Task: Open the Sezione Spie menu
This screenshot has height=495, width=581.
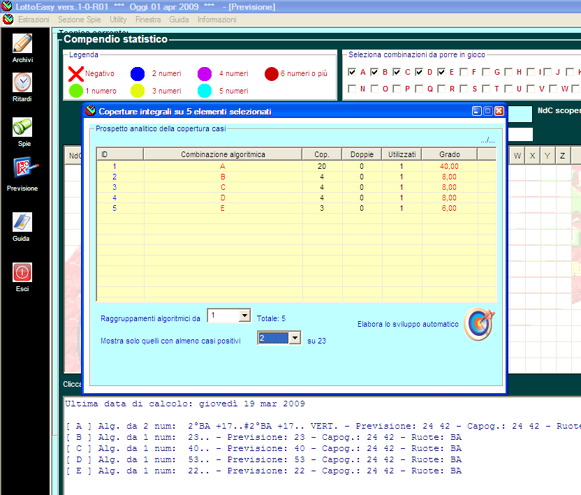Action: (x=80, y=20)
